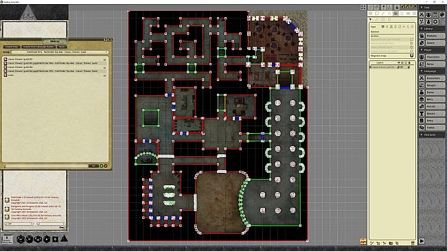Open the Effects tool icon in sidebar
Viewport: 447px width, 251px height.
click(x=428, y=22)
